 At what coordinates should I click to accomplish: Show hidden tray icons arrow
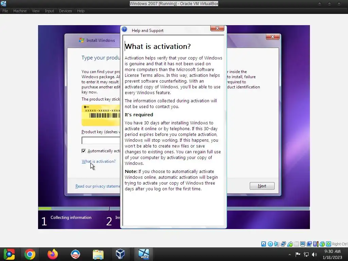pyautogui.click(x=290, y=255)
